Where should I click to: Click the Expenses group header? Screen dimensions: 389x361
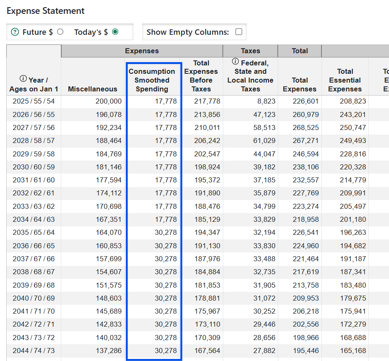click(142, 51)
